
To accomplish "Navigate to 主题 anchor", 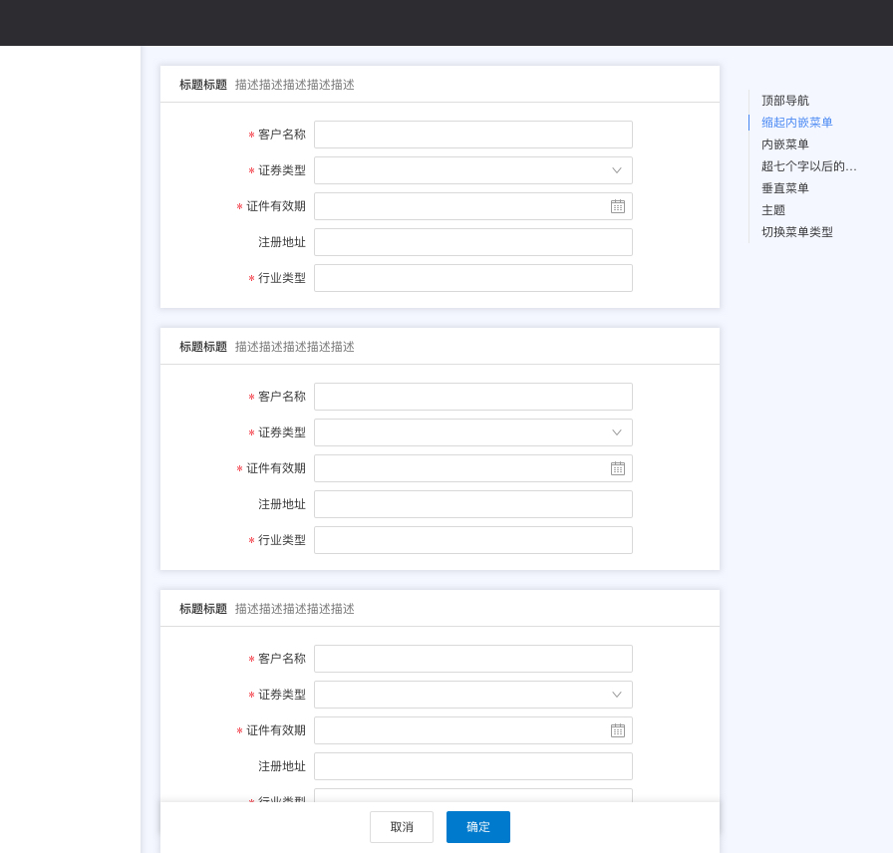I will point(773,209).
